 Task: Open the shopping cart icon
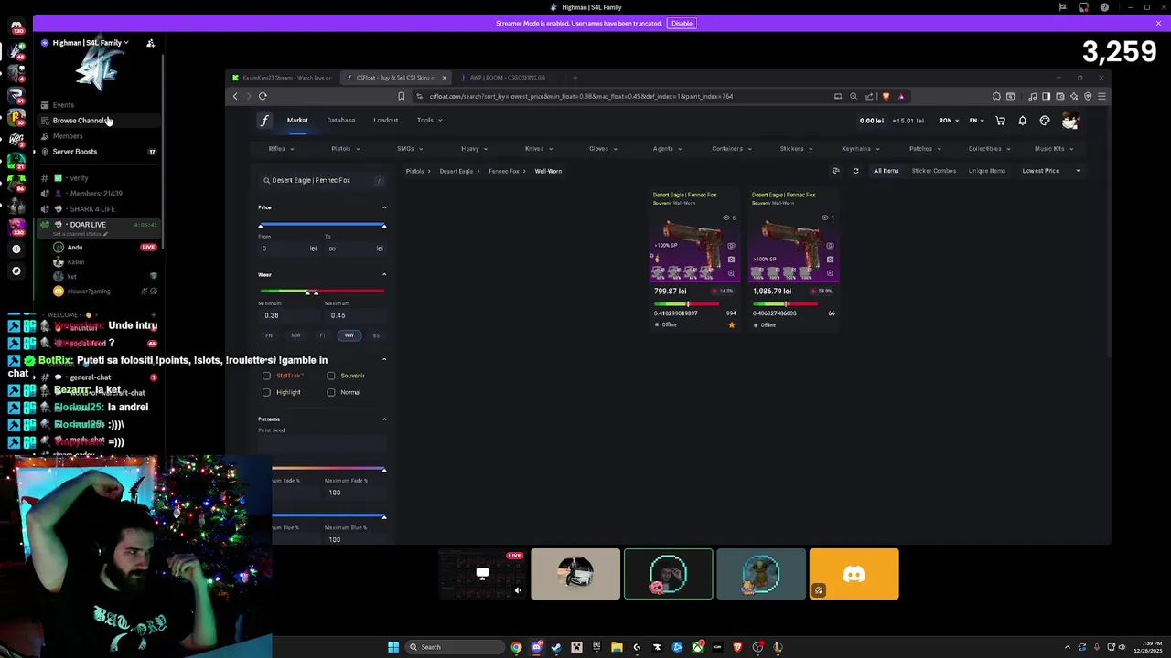(1000, 121)
